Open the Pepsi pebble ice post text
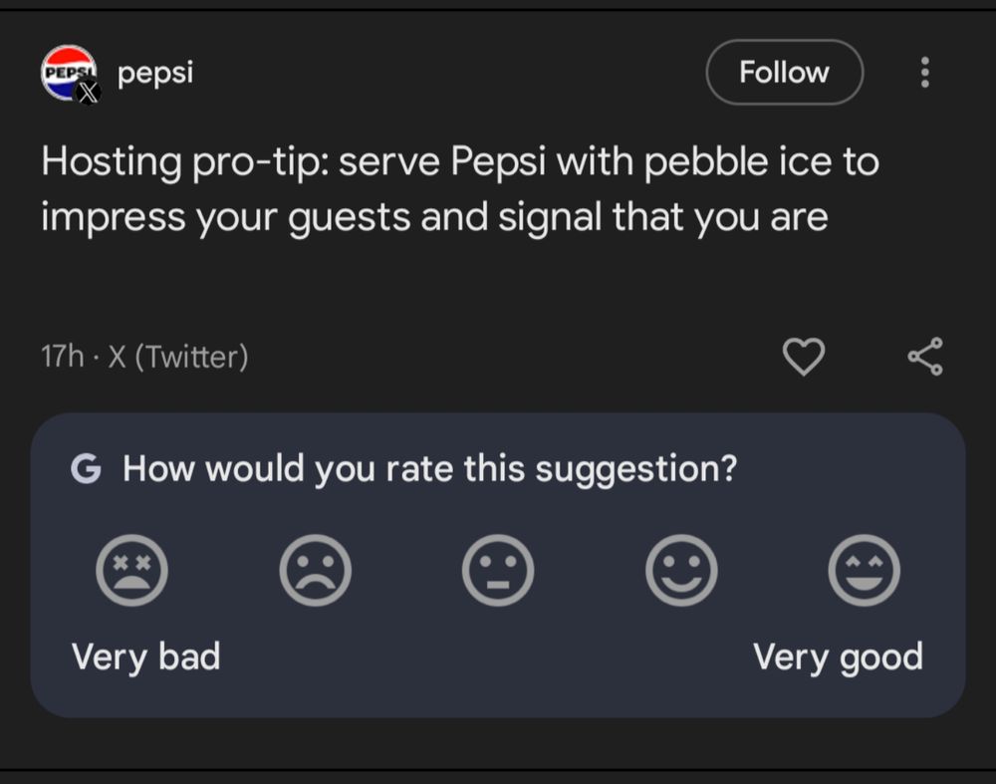This screenshot has width=996, height=784. 459,160
